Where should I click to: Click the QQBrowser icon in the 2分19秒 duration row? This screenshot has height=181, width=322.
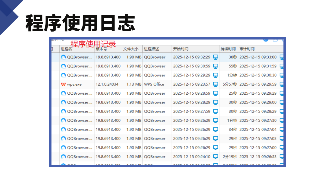[x=63, y=157]
